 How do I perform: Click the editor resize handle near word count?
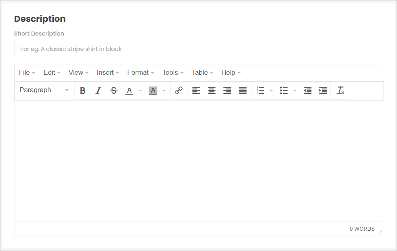click(380, 232)
